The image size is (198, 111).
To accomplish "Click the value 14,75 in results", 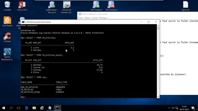I will click(100, 65).
